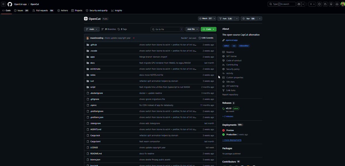Open the repositories header icon
Viewport: 345px width, 166px height.
[x=331, y=4]
